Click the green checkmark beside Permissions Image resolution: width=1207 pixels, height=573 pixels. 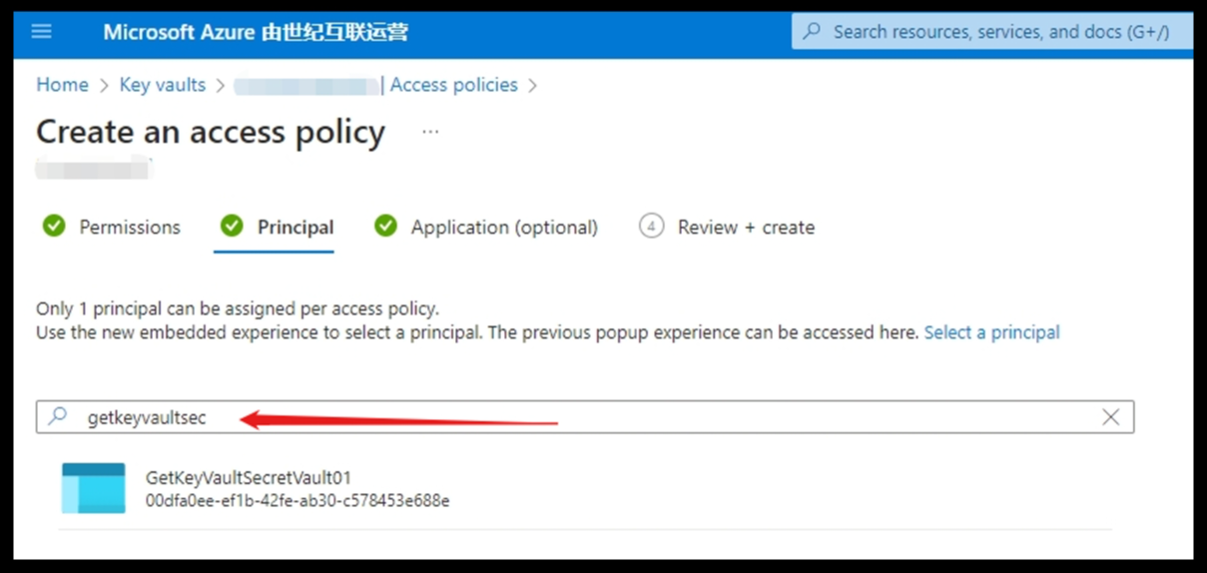point(54,227)
